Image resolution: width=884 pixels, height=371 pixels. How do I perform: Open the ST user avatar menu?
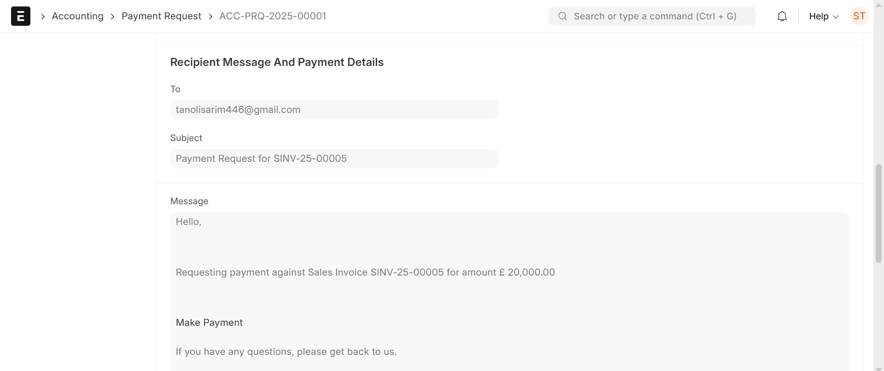tap(859, 17)
